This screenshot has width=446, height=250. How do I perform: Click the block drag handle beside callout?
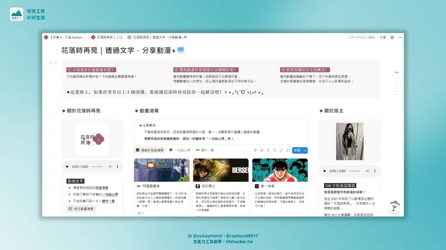point(56,63)
